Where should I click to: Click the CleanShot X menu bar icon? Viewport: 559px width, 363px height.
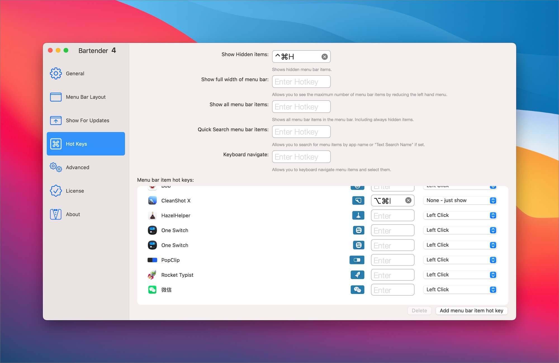[358, 200]
